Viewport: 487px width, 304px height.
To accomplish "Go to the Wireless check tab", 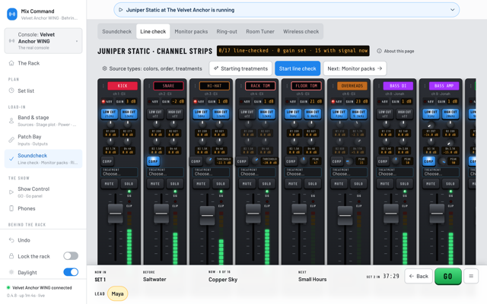I will (x=301, y=31).
